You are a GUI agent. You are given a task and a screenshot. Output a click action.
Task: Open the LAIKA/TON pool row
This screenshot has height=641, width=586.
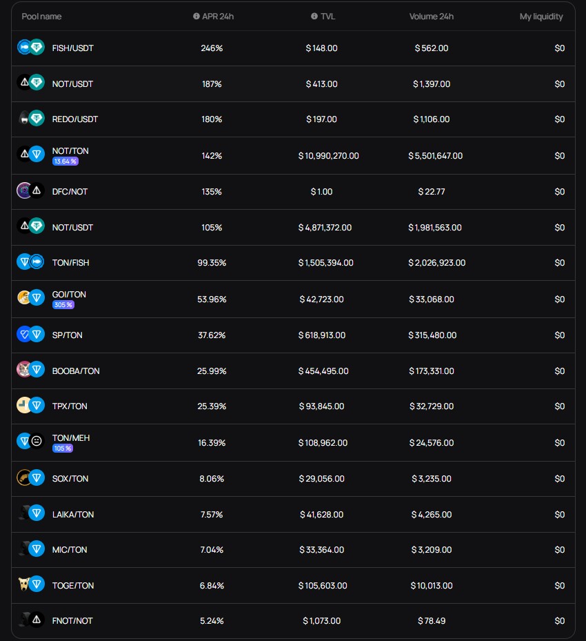coord(293,514)
